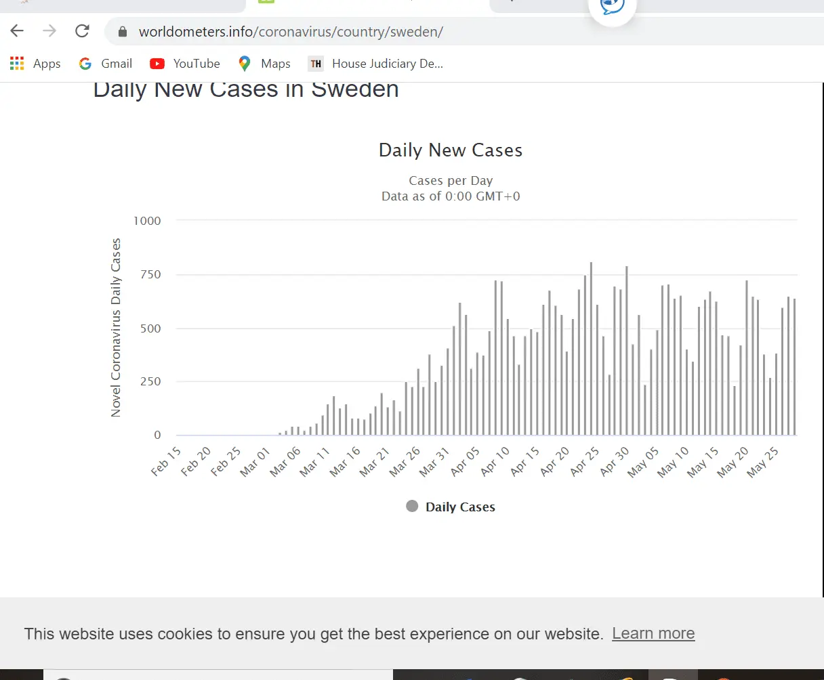Open the YouTube bookmark

pyautogui.click(x=185, y=64)
